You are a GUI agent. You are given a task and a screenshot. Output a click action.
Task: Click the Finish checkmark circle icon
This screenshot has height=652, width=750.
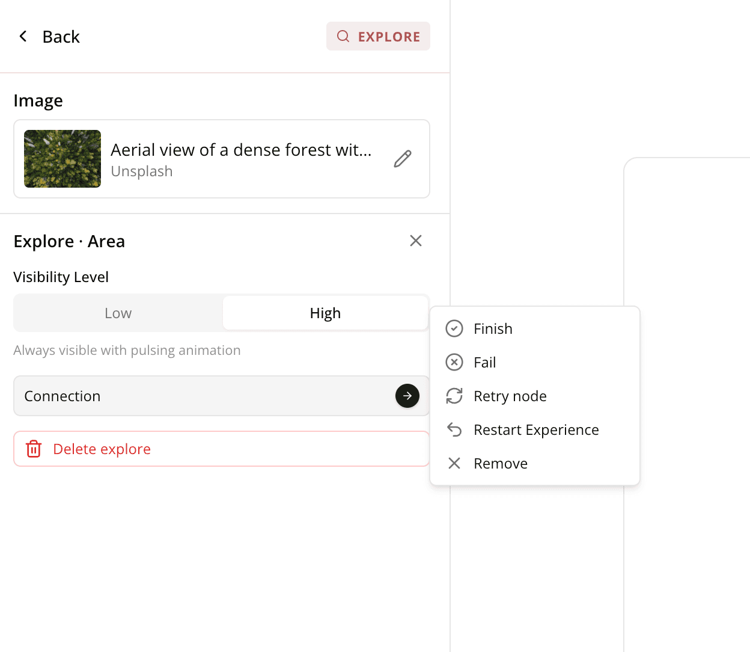tap(454, 328)
